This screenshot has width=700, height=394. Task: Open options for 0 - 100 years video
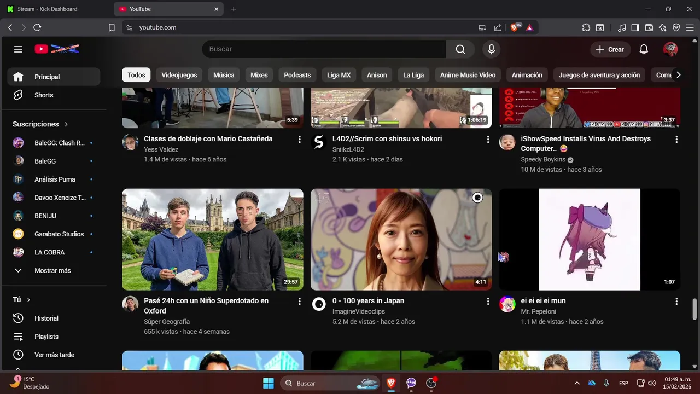pyautogui.click(x=488, y=302)
